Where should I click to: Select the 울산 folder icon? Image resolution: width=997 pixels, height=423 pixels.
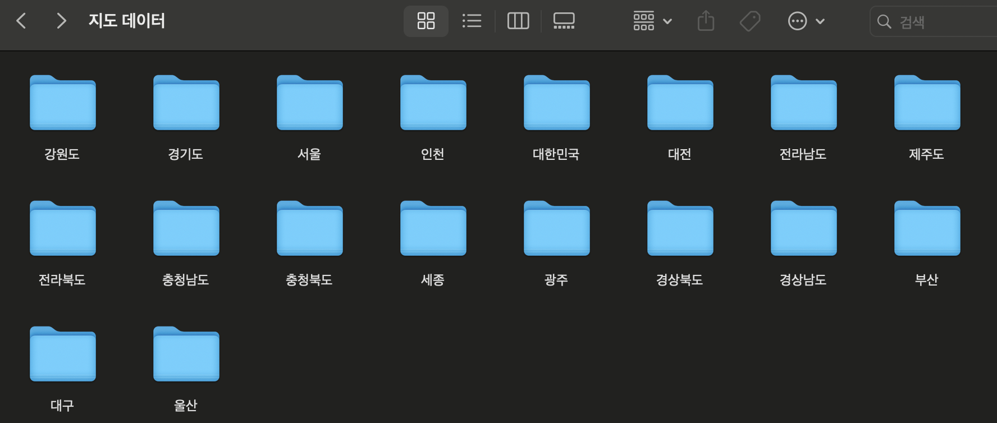coord(186,354)
